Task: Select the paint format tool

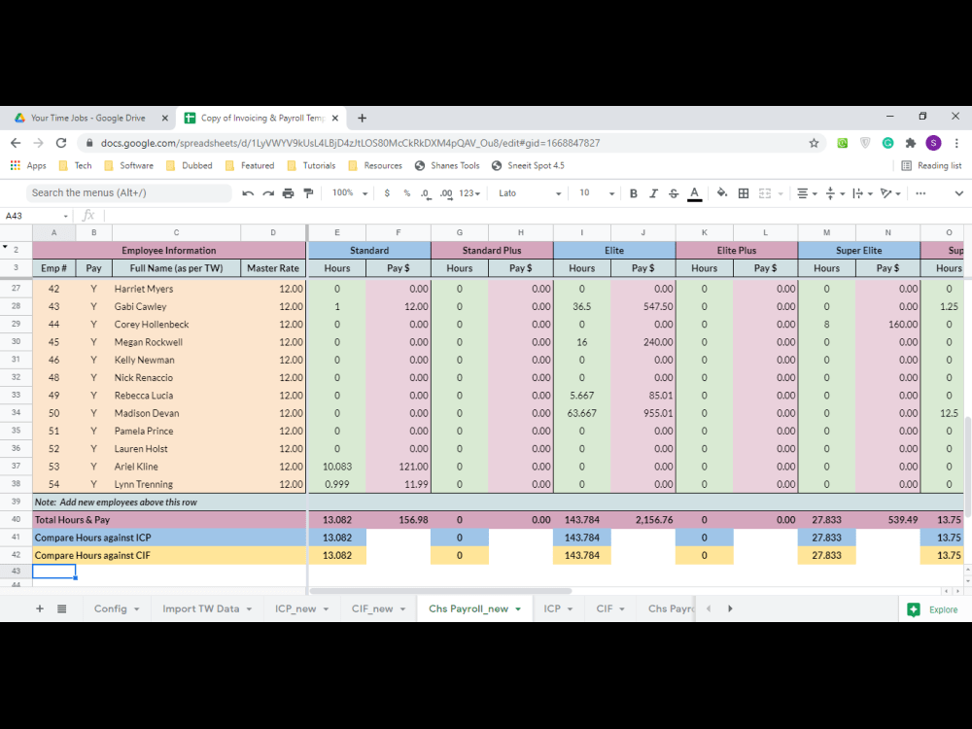Action: coord(308,193)
